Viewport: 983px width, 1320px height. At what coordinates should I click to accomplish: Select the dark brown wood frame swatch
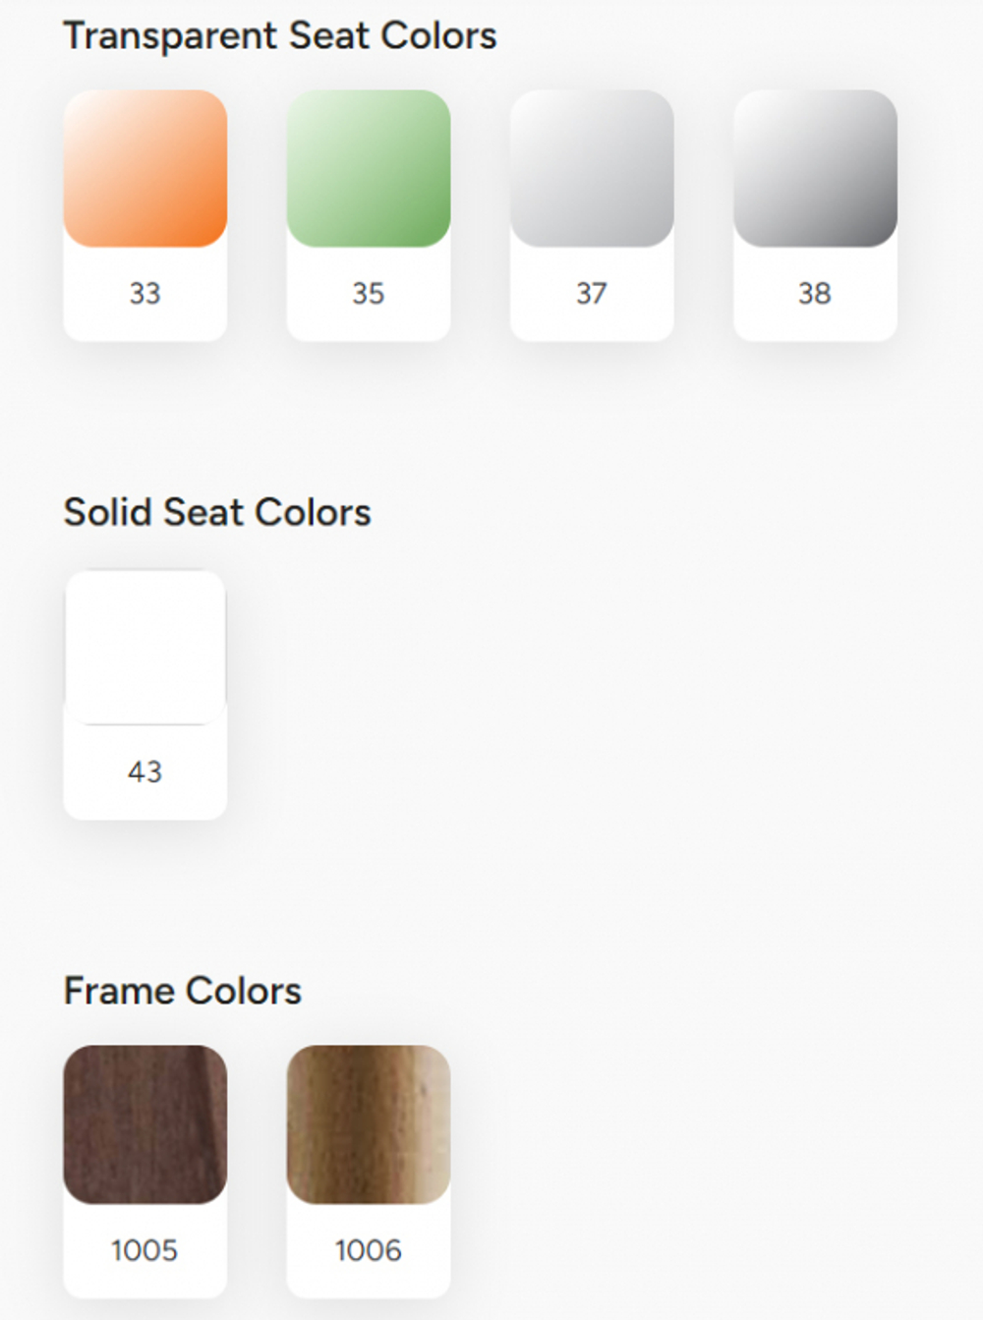coord(145,1124)
